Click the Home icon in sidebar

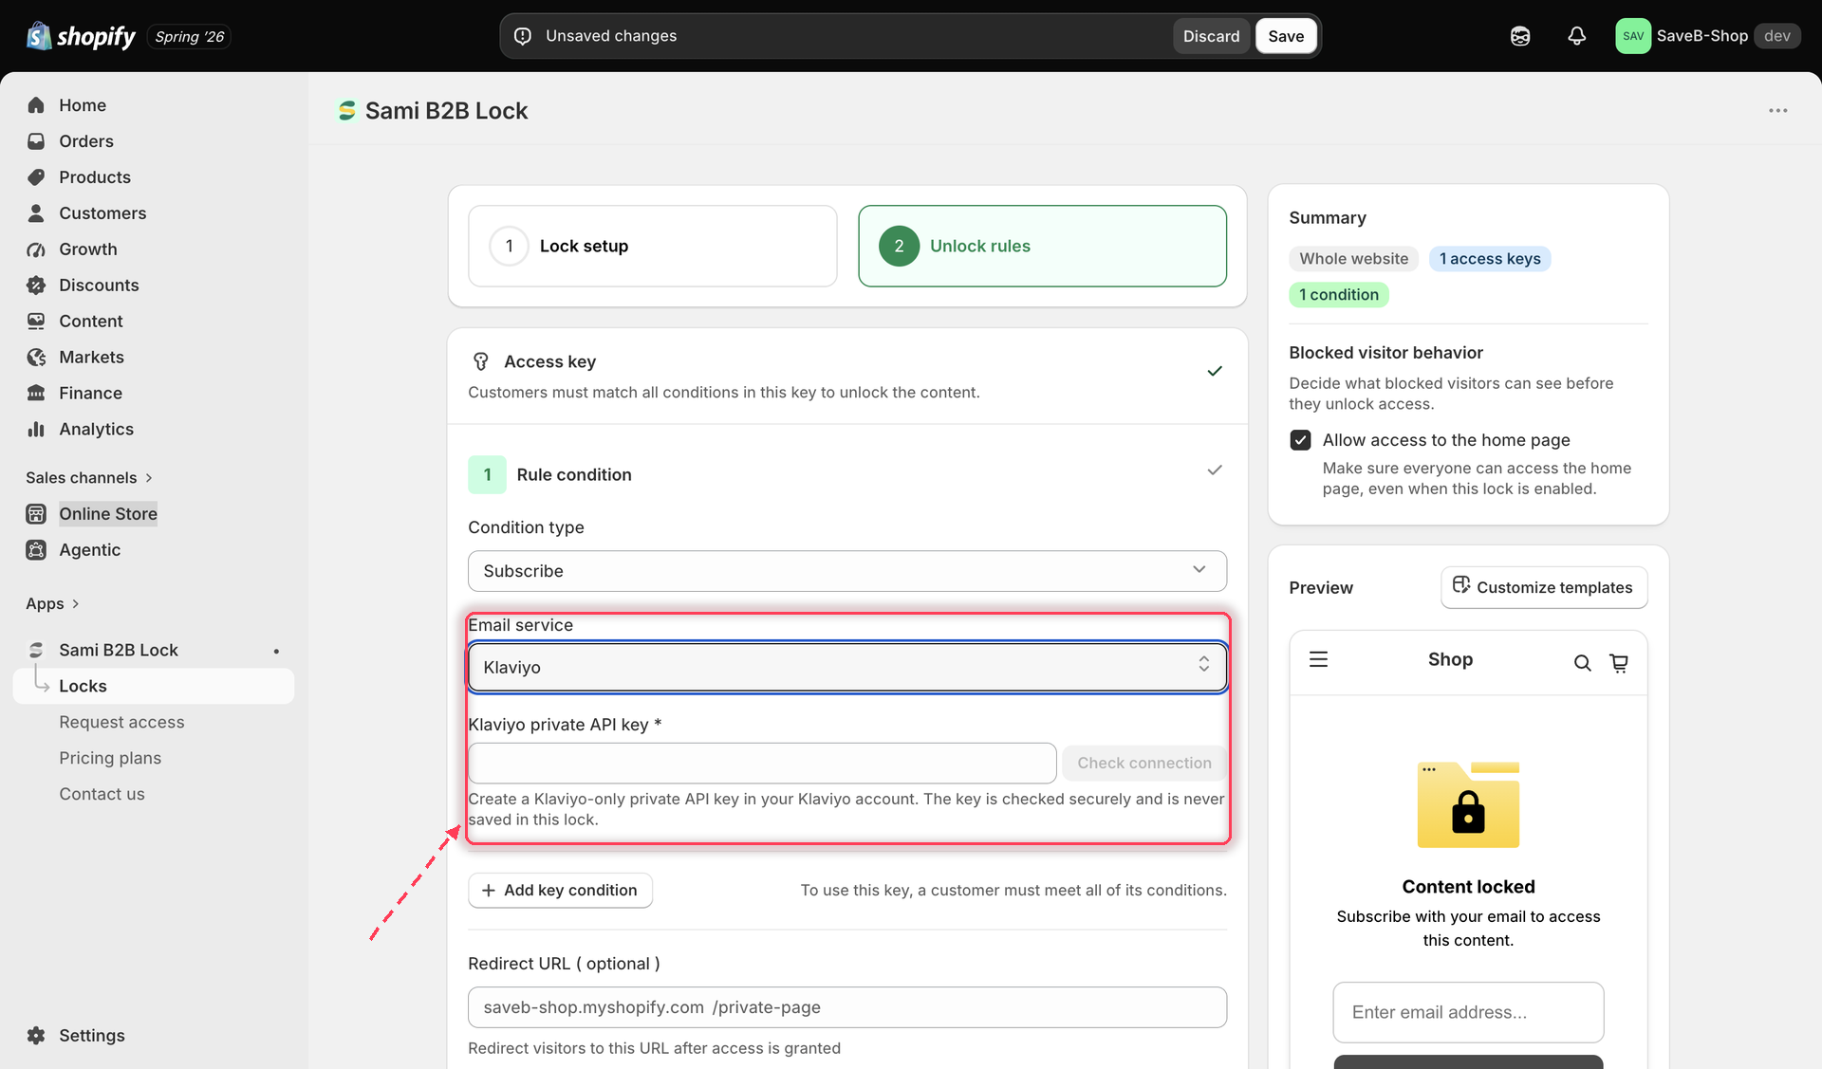36,105
